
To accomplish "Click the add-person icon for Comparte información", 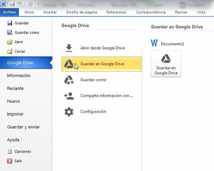I will (69, 96).
